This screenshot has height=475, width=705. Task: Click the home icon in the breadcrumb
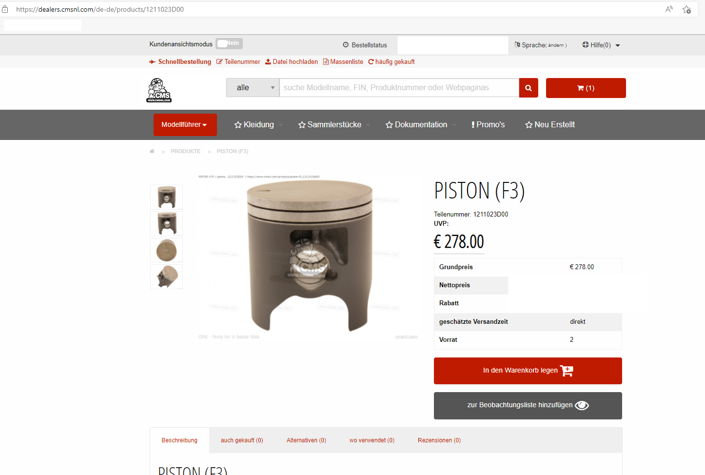pos(152,151)
